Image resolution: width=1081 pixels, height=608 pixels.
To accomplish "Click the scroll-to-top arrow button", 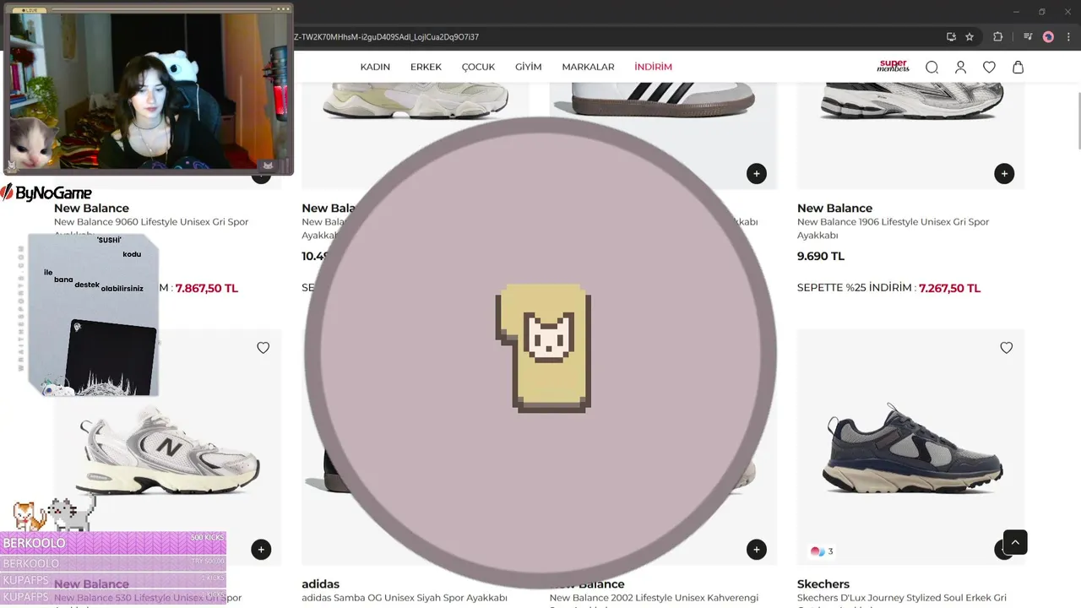I will tap(1015, 542).
